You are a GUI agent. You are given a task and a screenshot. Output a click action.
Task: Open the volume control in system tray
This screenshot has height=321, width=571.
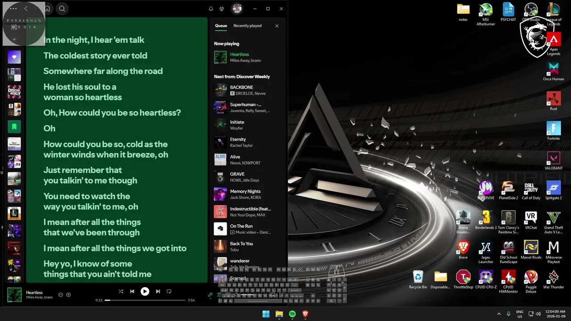coord(538,314)
